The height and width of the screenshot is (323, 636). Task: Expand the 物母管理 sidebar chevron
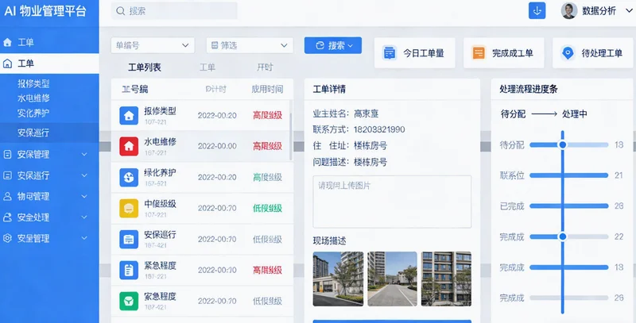(84, 196)
